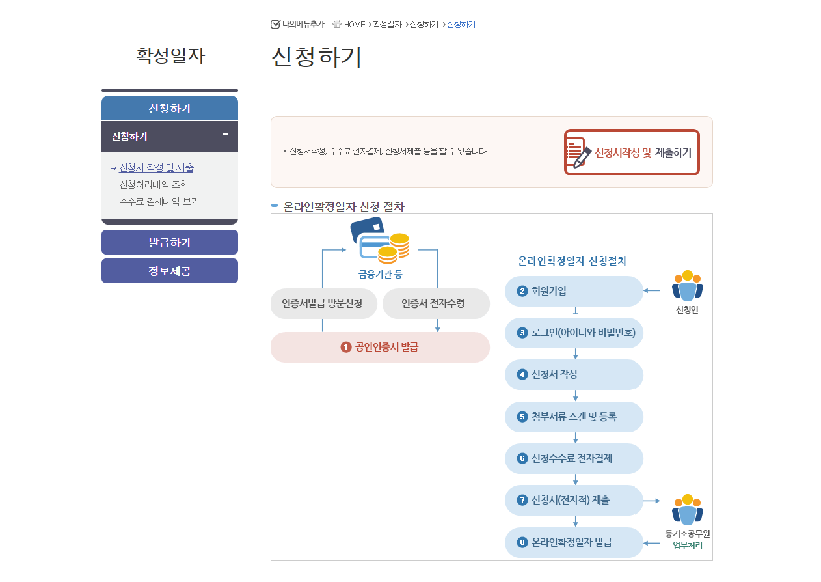This screenshot has height=582, width=821.
Task: Click the credit card and coins 금융기관 icon
Action: [380, 240]
